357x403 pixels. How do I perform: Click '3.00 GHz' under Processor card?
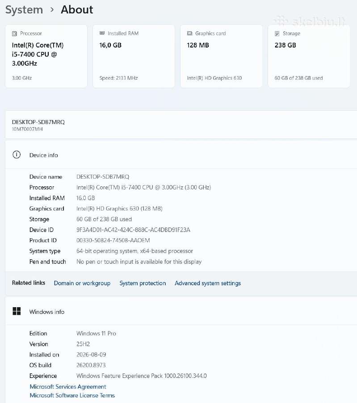pyautogui.click(x=22, y=78)
